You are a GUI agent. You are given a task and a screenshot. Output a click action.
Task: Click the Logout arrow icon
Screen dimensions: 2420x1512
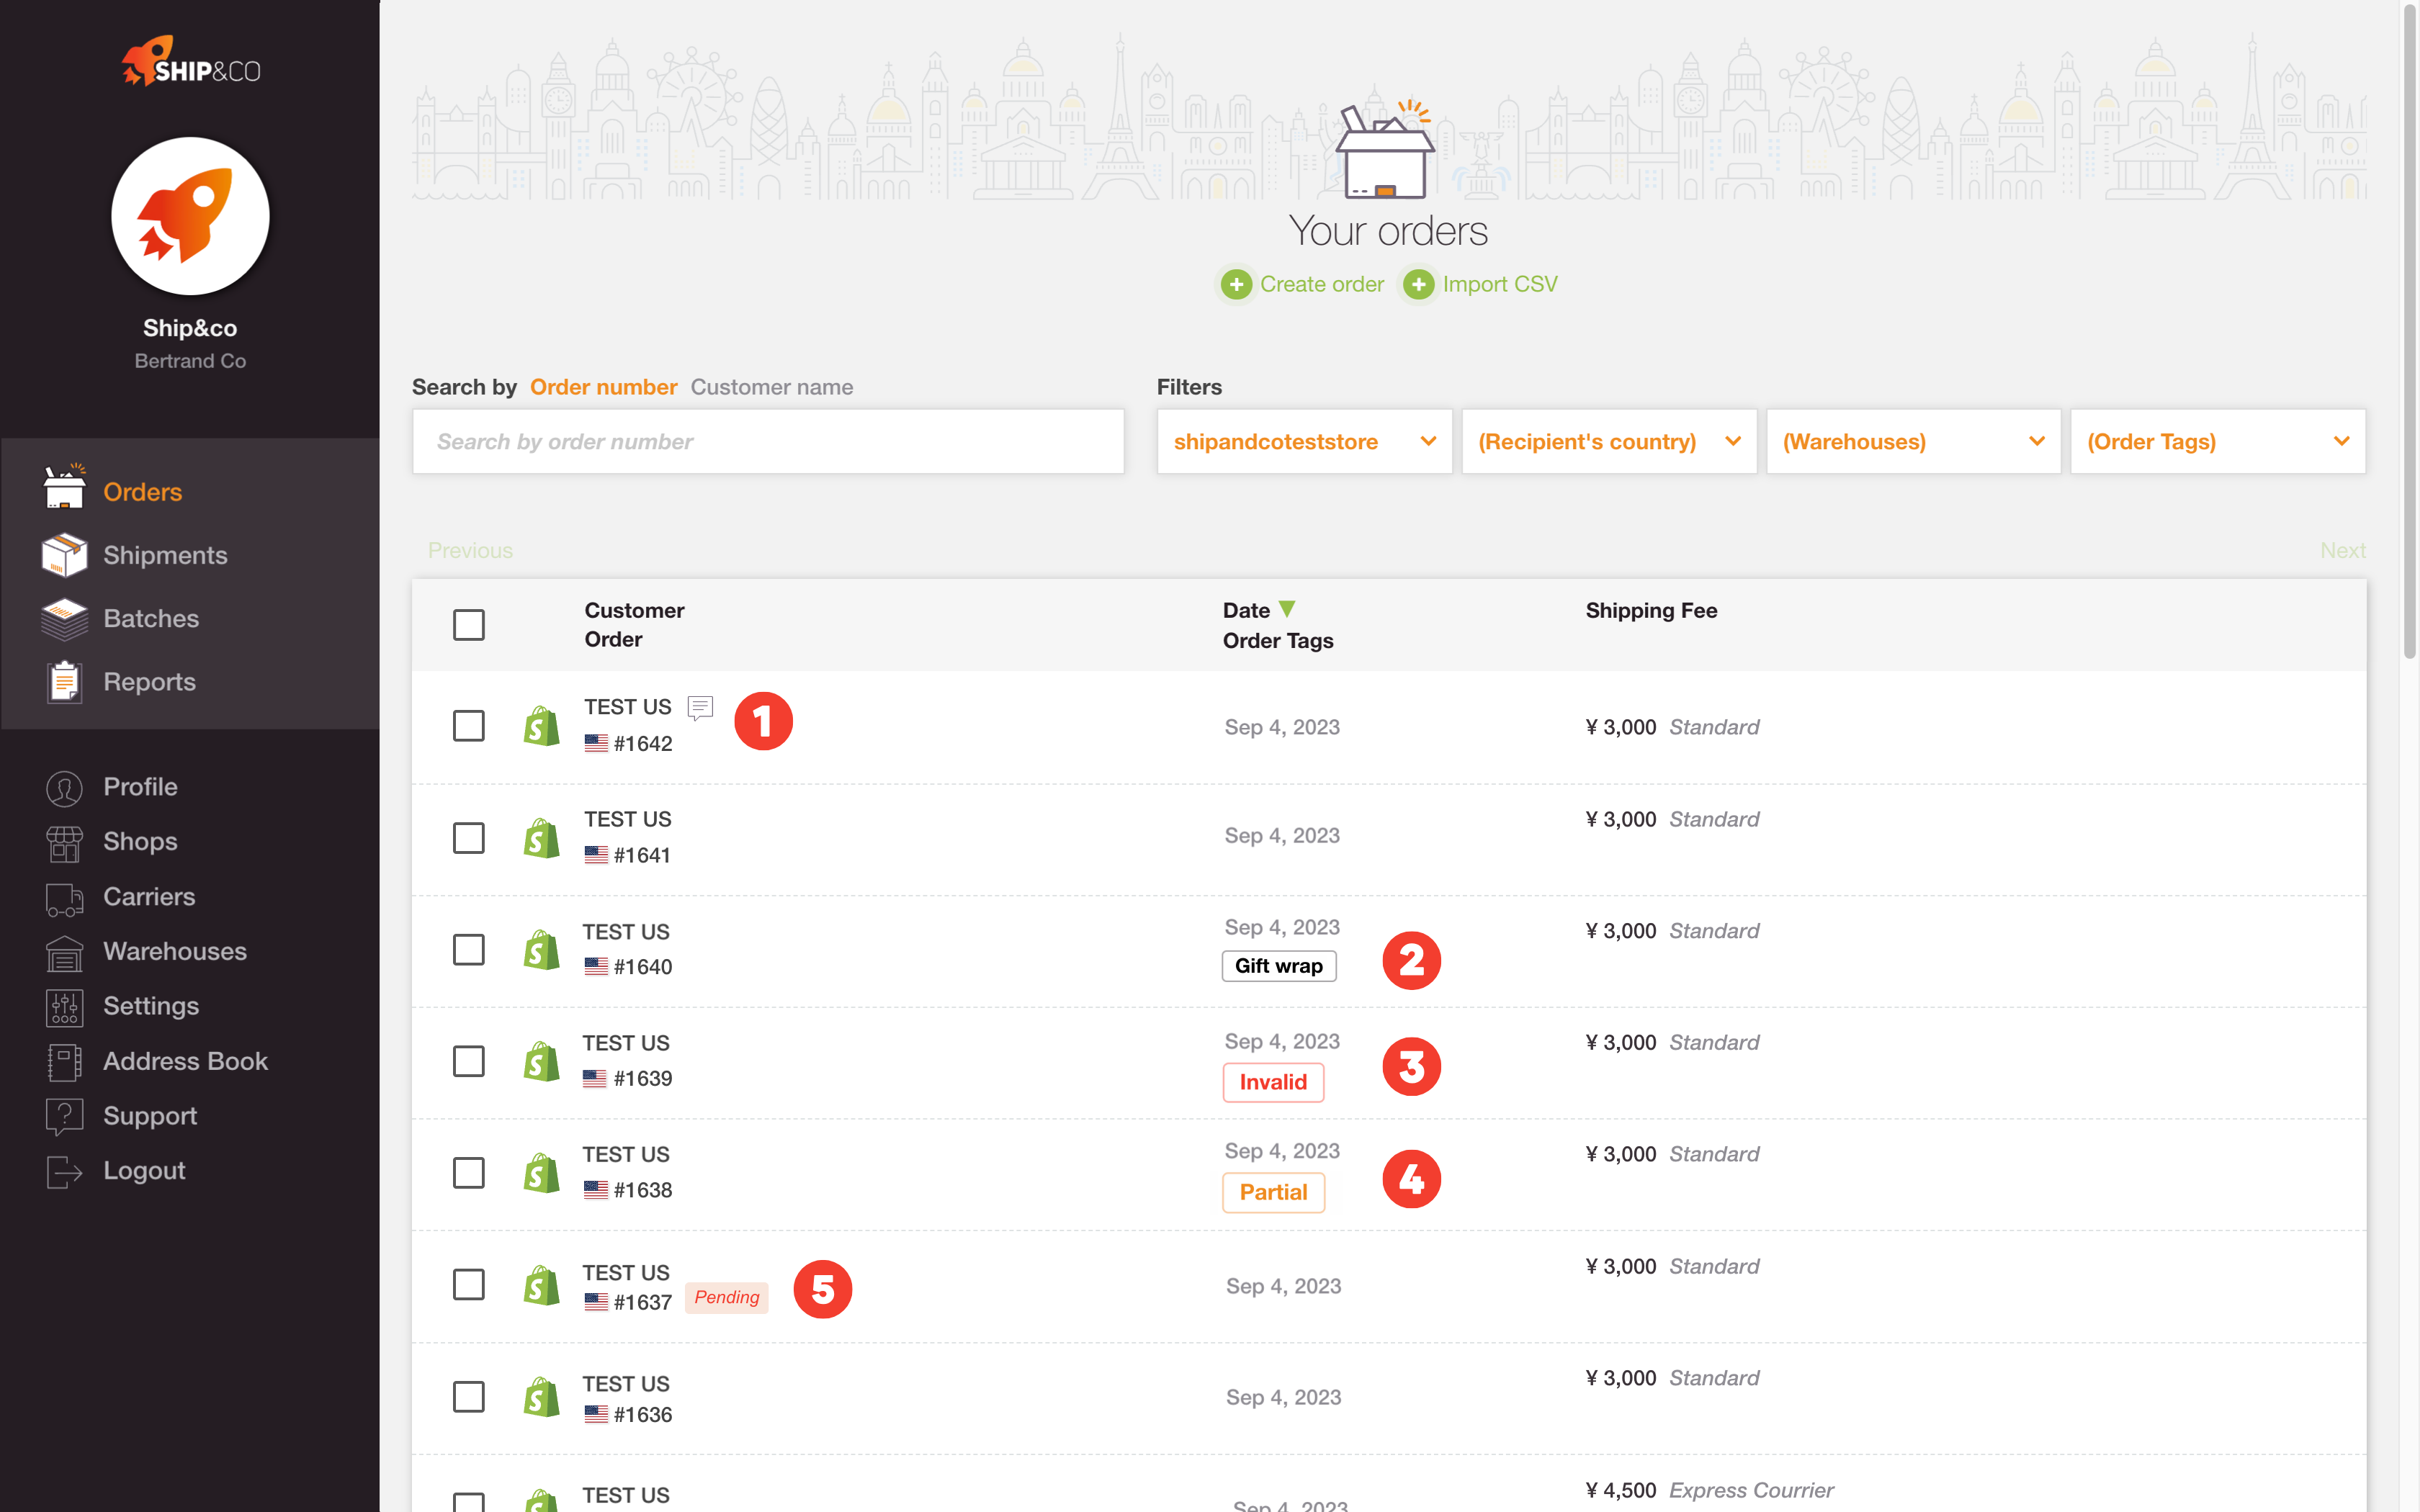pos(64,1171)
